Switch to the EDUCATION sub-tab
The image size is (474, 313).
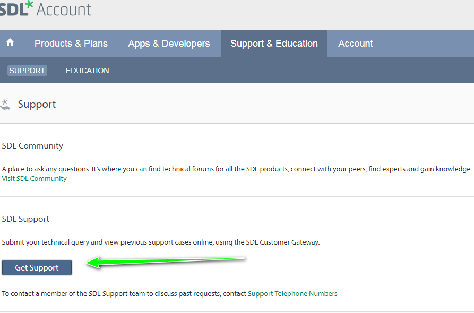pyautogui.click(x=88, y=71)
